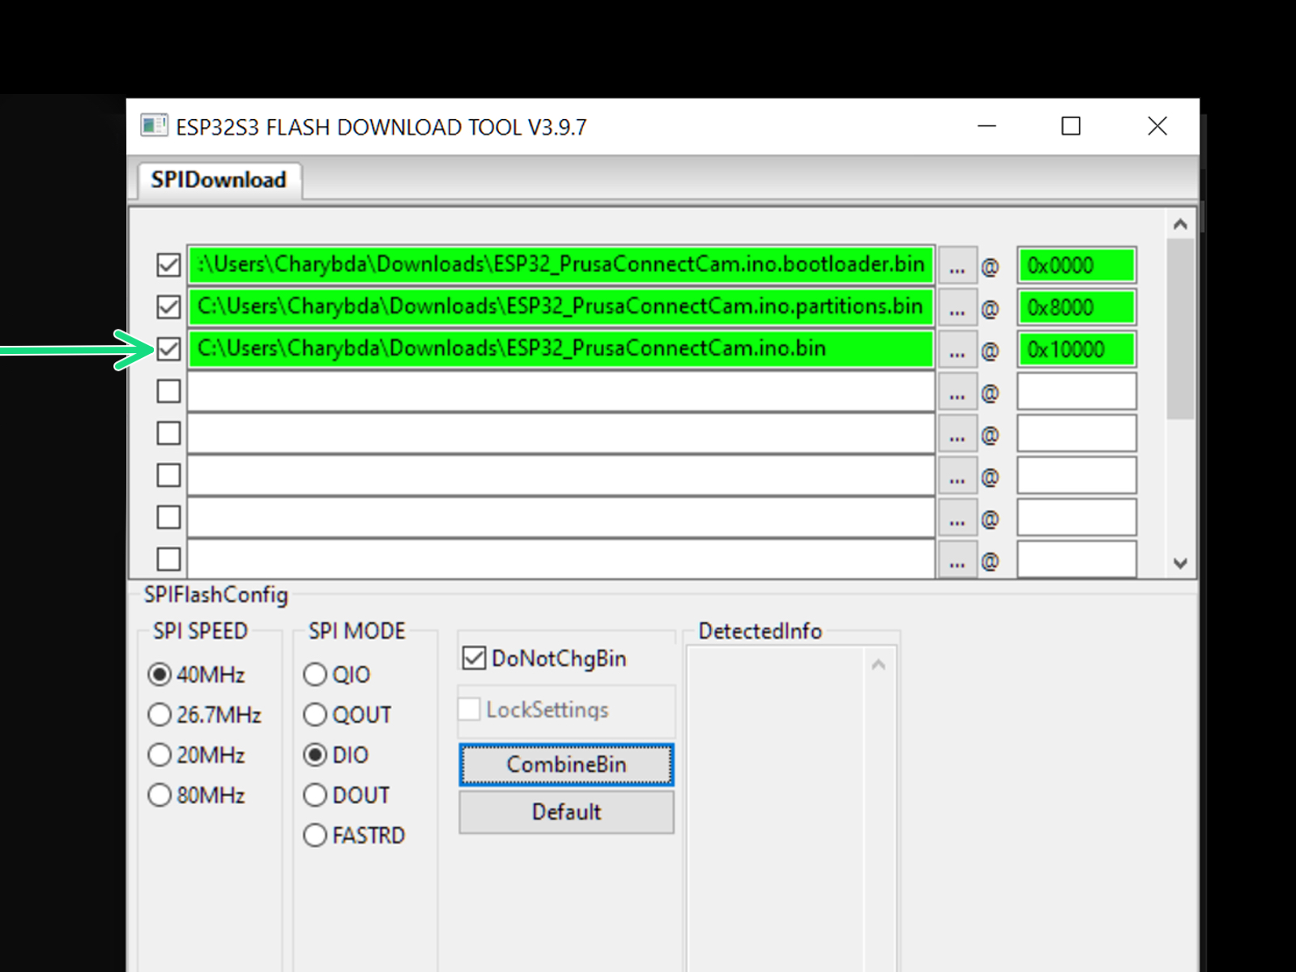Browse file for PrusaConnectCam.ino.bin row

pos(957,350)
